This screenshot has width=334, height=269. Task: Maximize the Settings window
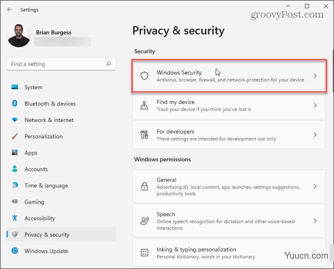(307, 6)
